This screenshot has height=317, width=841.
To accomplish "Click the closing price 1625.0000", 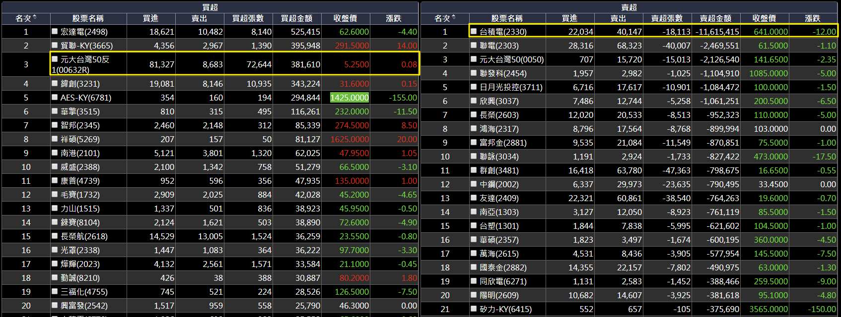I will point(350,139).
